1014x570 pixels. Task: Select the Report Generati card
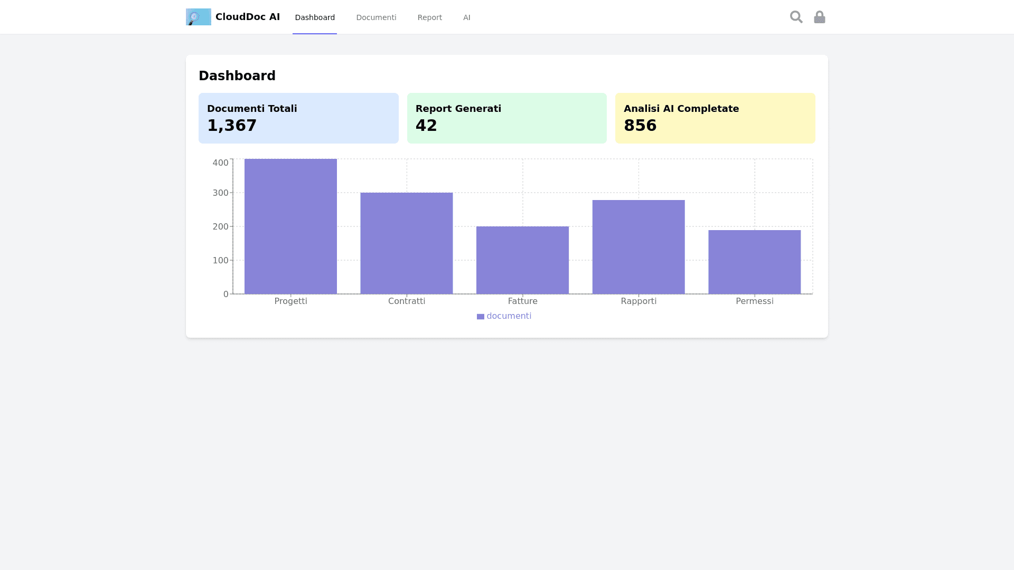506,118
